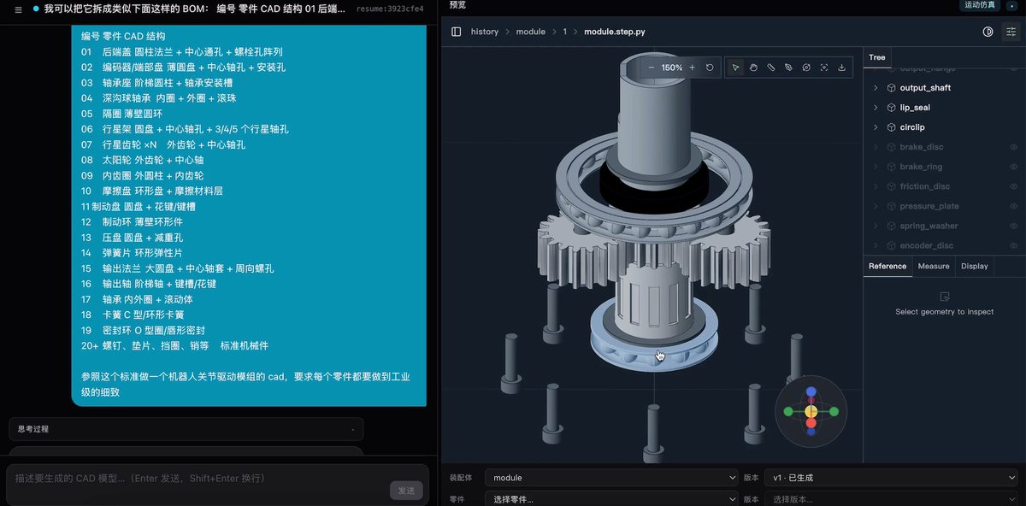Screen dimensions: 1026x506
Task: Pick the ruler measure tool
Action: pos(771,68)
